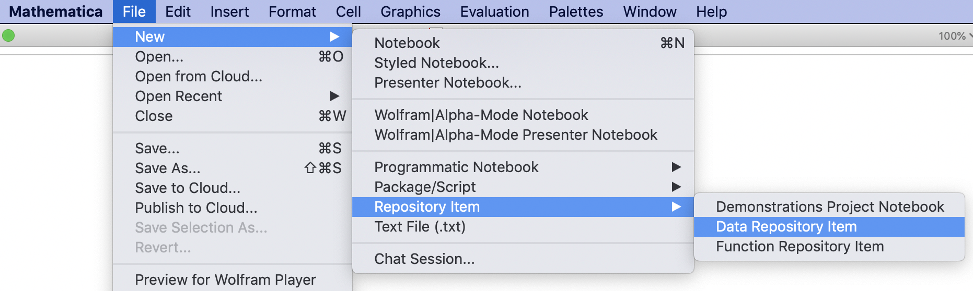The height and width of the screenshot is (291, 973).
Task: Choose Styled Notebook option
Action: [x=436, y=63]
